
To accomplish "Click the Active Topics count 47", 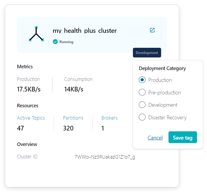I will point(21,128).
